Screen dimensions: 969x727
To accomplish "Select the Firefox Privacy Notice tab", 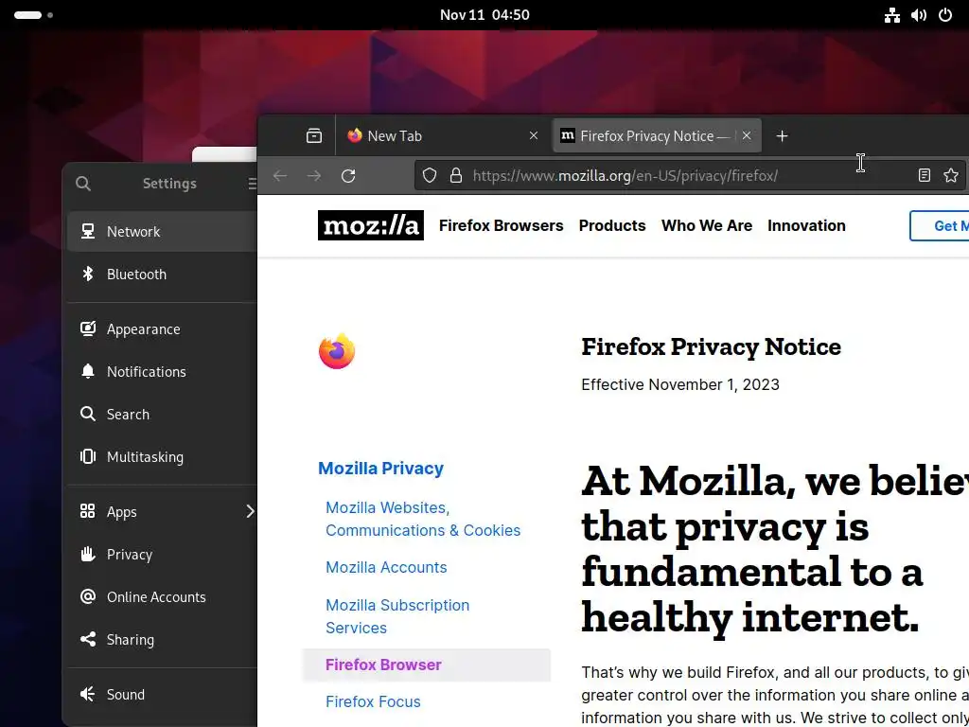I will click(657, 135).
